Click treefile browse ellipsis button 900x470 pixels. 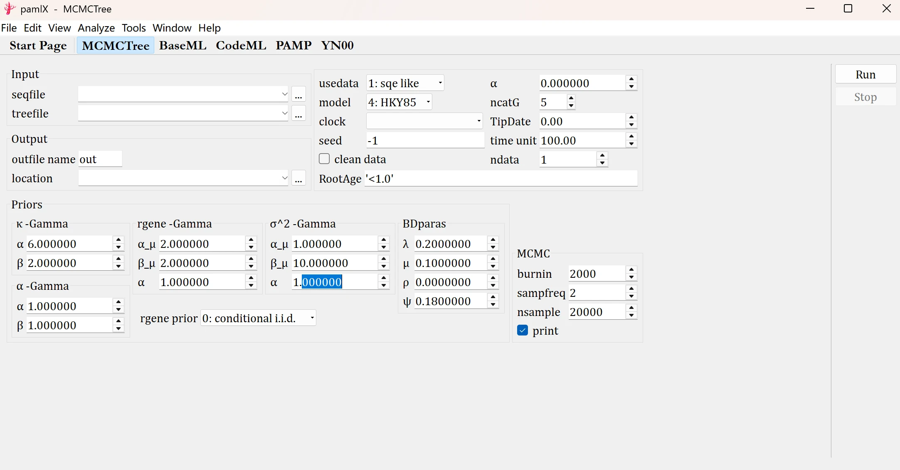click(298, 114)
